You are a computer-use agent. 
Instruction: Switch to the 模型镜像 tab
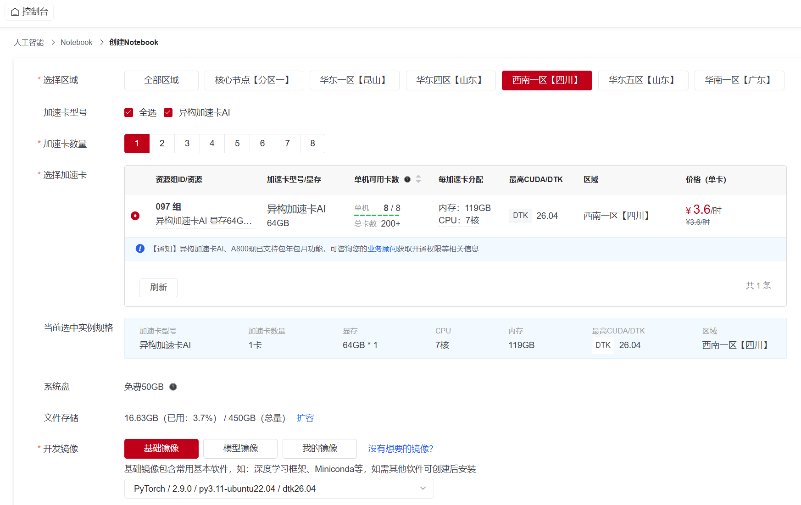[x=240, y=449]
